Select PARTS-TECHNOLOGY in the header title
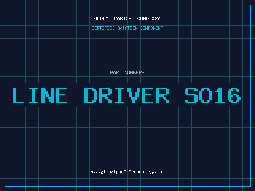Viewport: 255px width, 191px height. (x=137, y=18)
